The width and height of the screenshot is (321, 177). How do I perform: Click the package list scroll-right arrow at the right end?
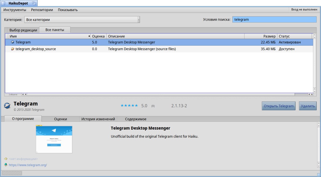pyautogui.click(x=312, y=94)
